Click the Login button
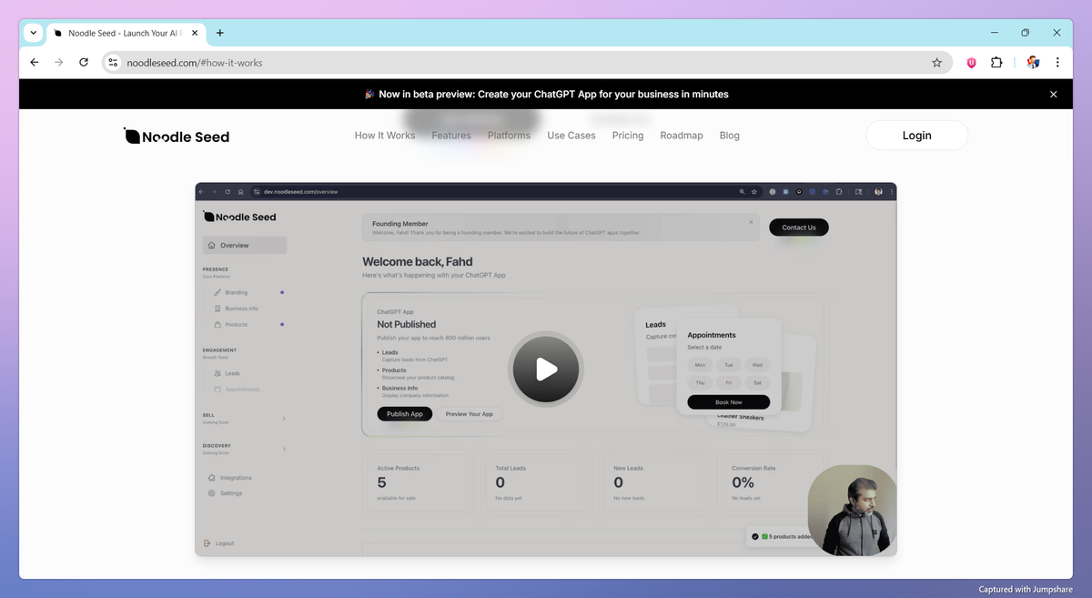The width and height of the screenshot is (1092, 598). pyautogui.click(x=916, y=136)
